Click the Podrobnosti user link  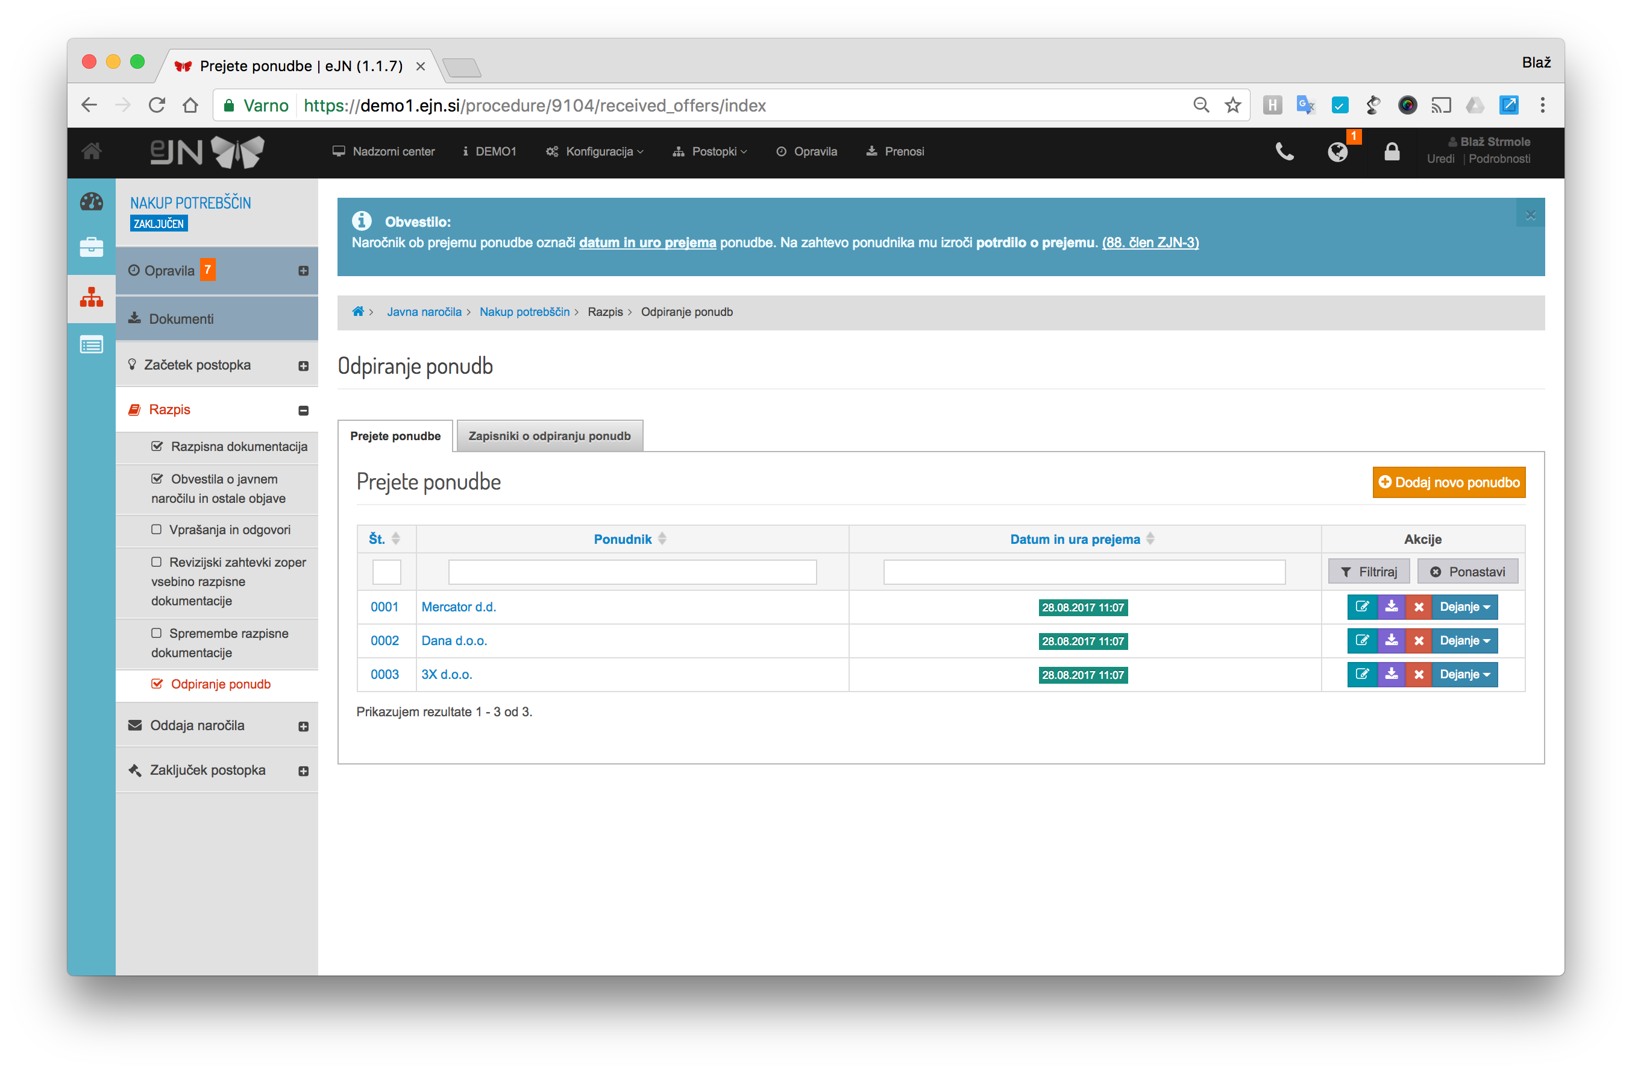click(1499, 159)
